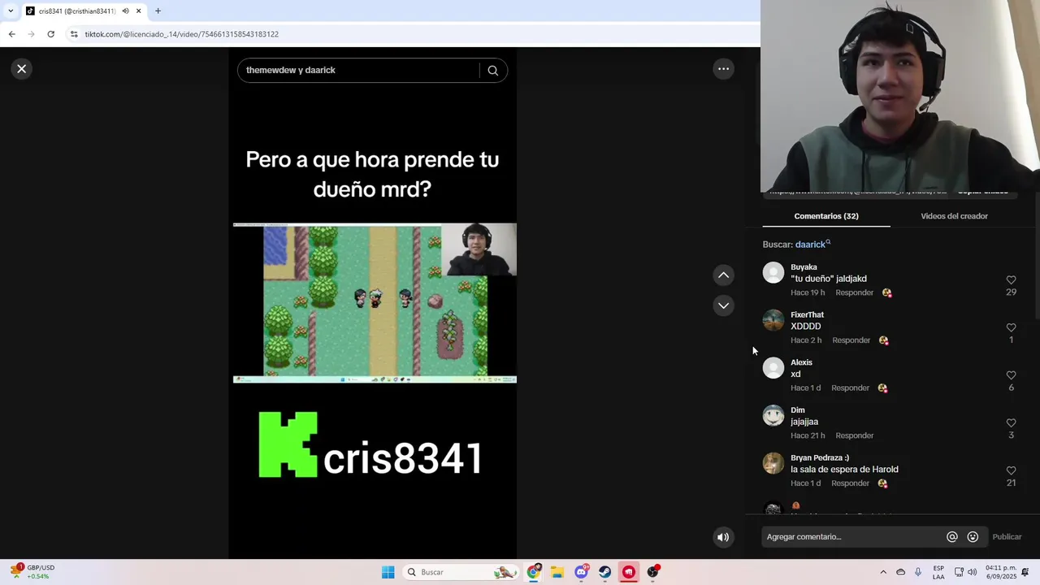1040x585 pixels.
Task: Click the Publicar button
Action: pos(1007,537)
